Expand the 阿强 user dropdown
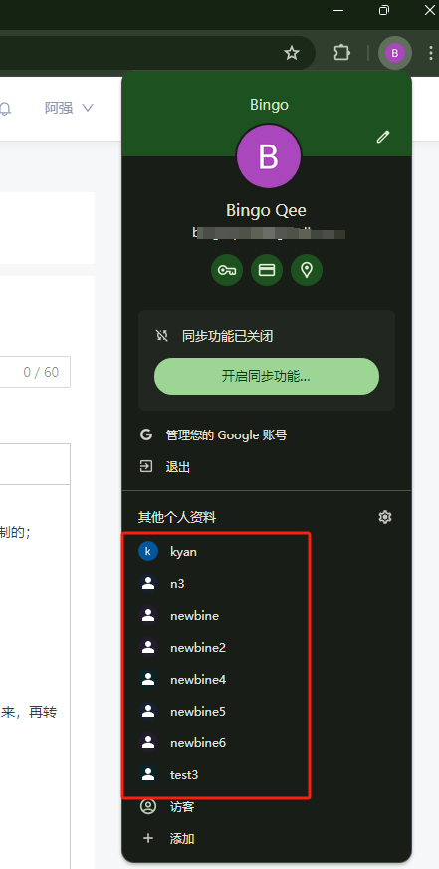The image size is (439, 869). [70, 108]
